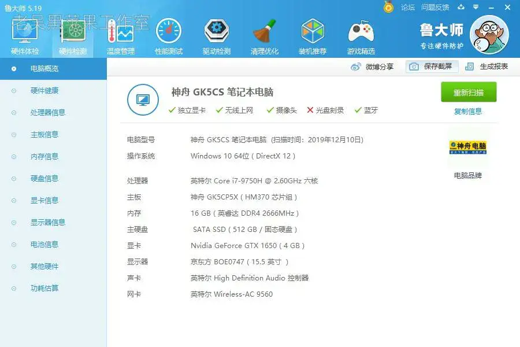Click 保存截屏 save screenshot button
Screen dimensions: 520x347
click(432, 67)
